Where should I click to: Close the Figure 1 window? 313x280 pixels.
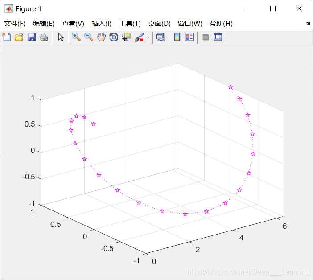pos(299,8)
